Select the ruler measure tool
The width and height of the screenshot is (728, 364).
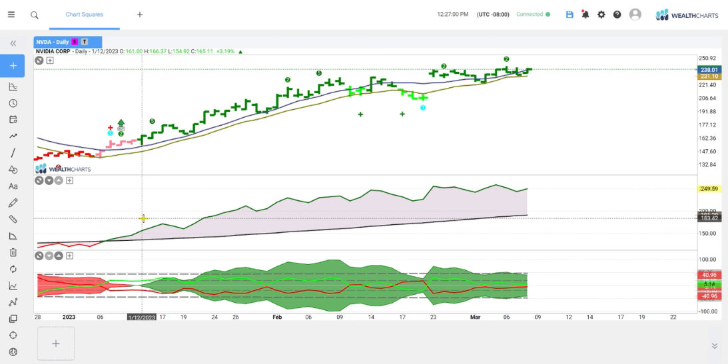(13, 220)
